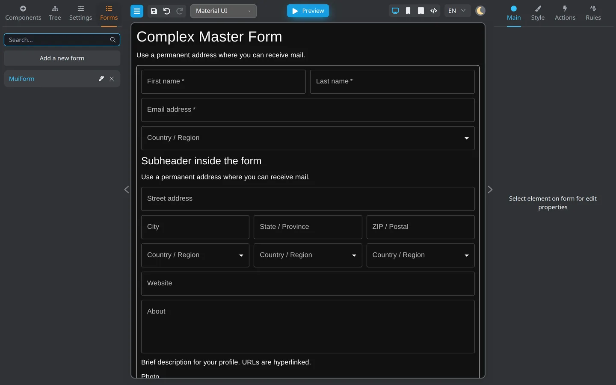This screenshot has width=616, height=385.
Task: Click the blue hamburger menu icon
Action: [x=137, y=11]
